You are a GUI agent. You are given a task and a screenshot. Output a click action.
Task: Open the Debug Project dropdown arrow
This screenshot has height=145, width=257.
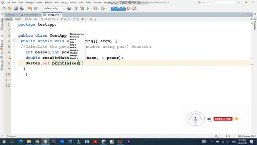click(99, 8)
